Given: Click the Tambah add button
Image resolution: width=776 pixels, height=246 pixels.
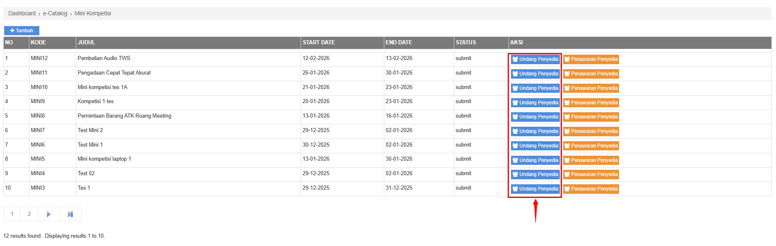Looking at the screenshot, I should click(22, 31).
